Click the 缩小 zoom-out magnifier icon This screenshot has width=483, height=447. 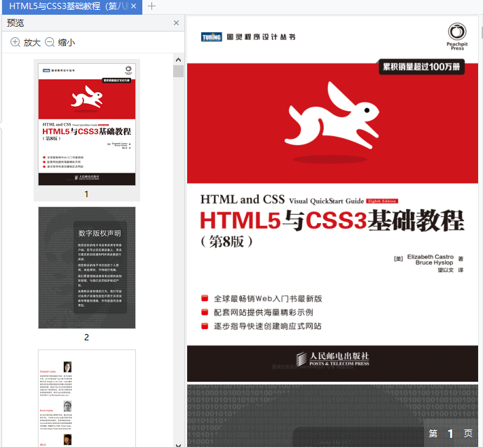[x=50, y=42]
